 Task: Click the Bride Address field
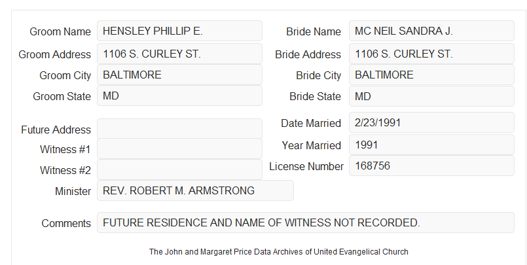coord(431,54)
